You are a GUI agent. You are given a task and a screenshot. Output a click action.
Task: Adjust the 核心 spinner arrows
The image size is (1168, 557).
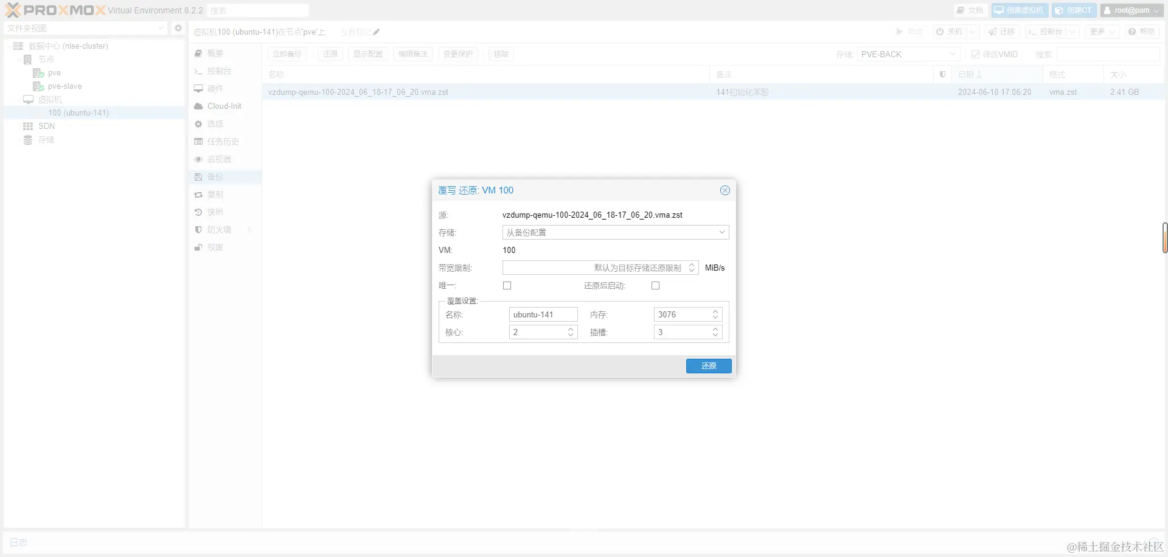point(571,332)
